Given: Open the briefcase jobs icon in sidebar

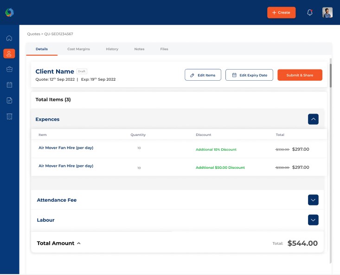Looking at the screenshot, I should (9, 69).
